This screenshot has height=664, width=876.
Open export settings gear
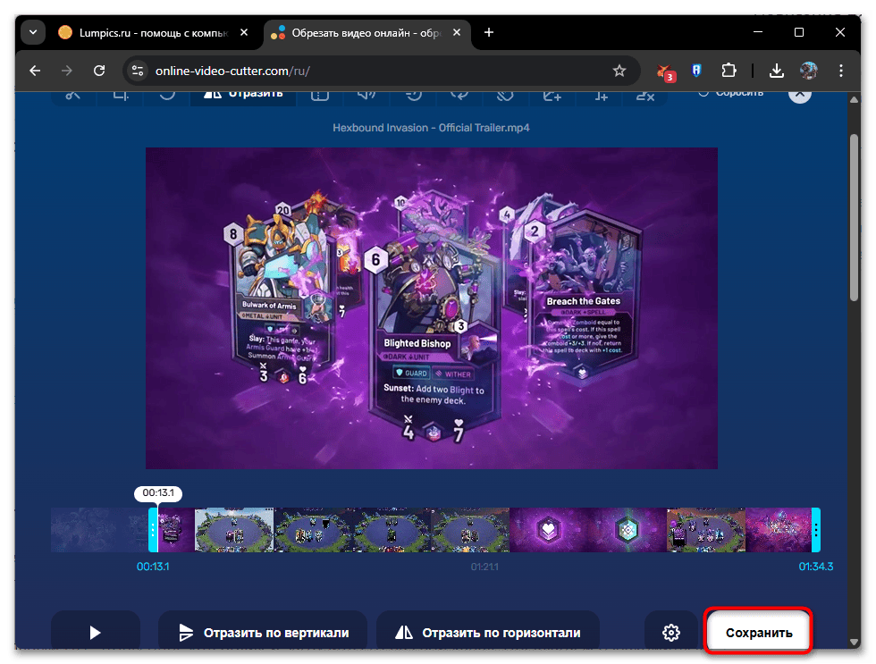671,632
